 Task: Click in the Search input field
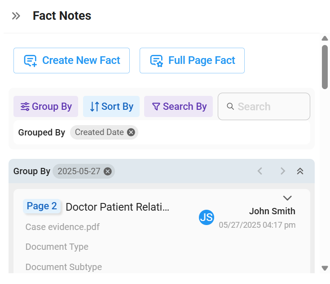click(264, 106)
